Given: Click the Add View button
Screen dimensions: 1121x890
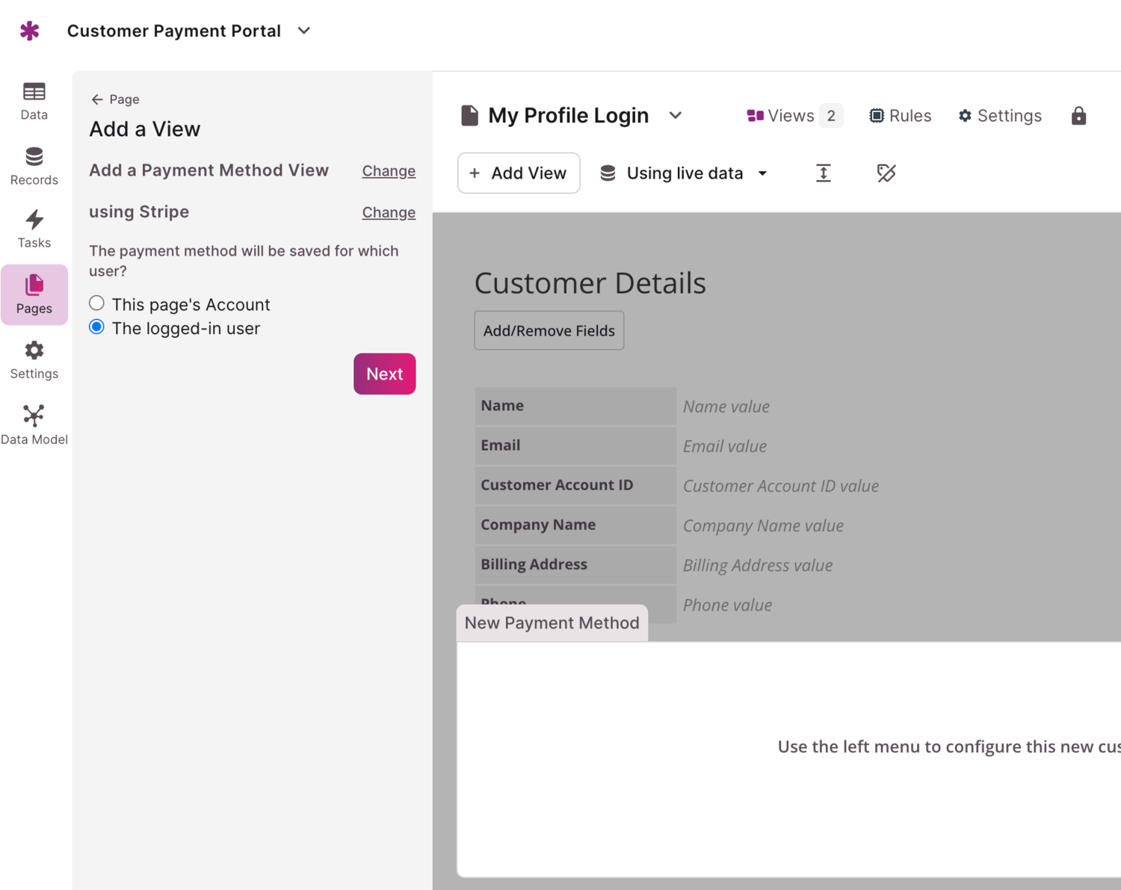Looking at the screenshot, I should 519,173.
